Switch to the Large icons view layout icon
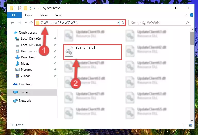 click(191, 125)
